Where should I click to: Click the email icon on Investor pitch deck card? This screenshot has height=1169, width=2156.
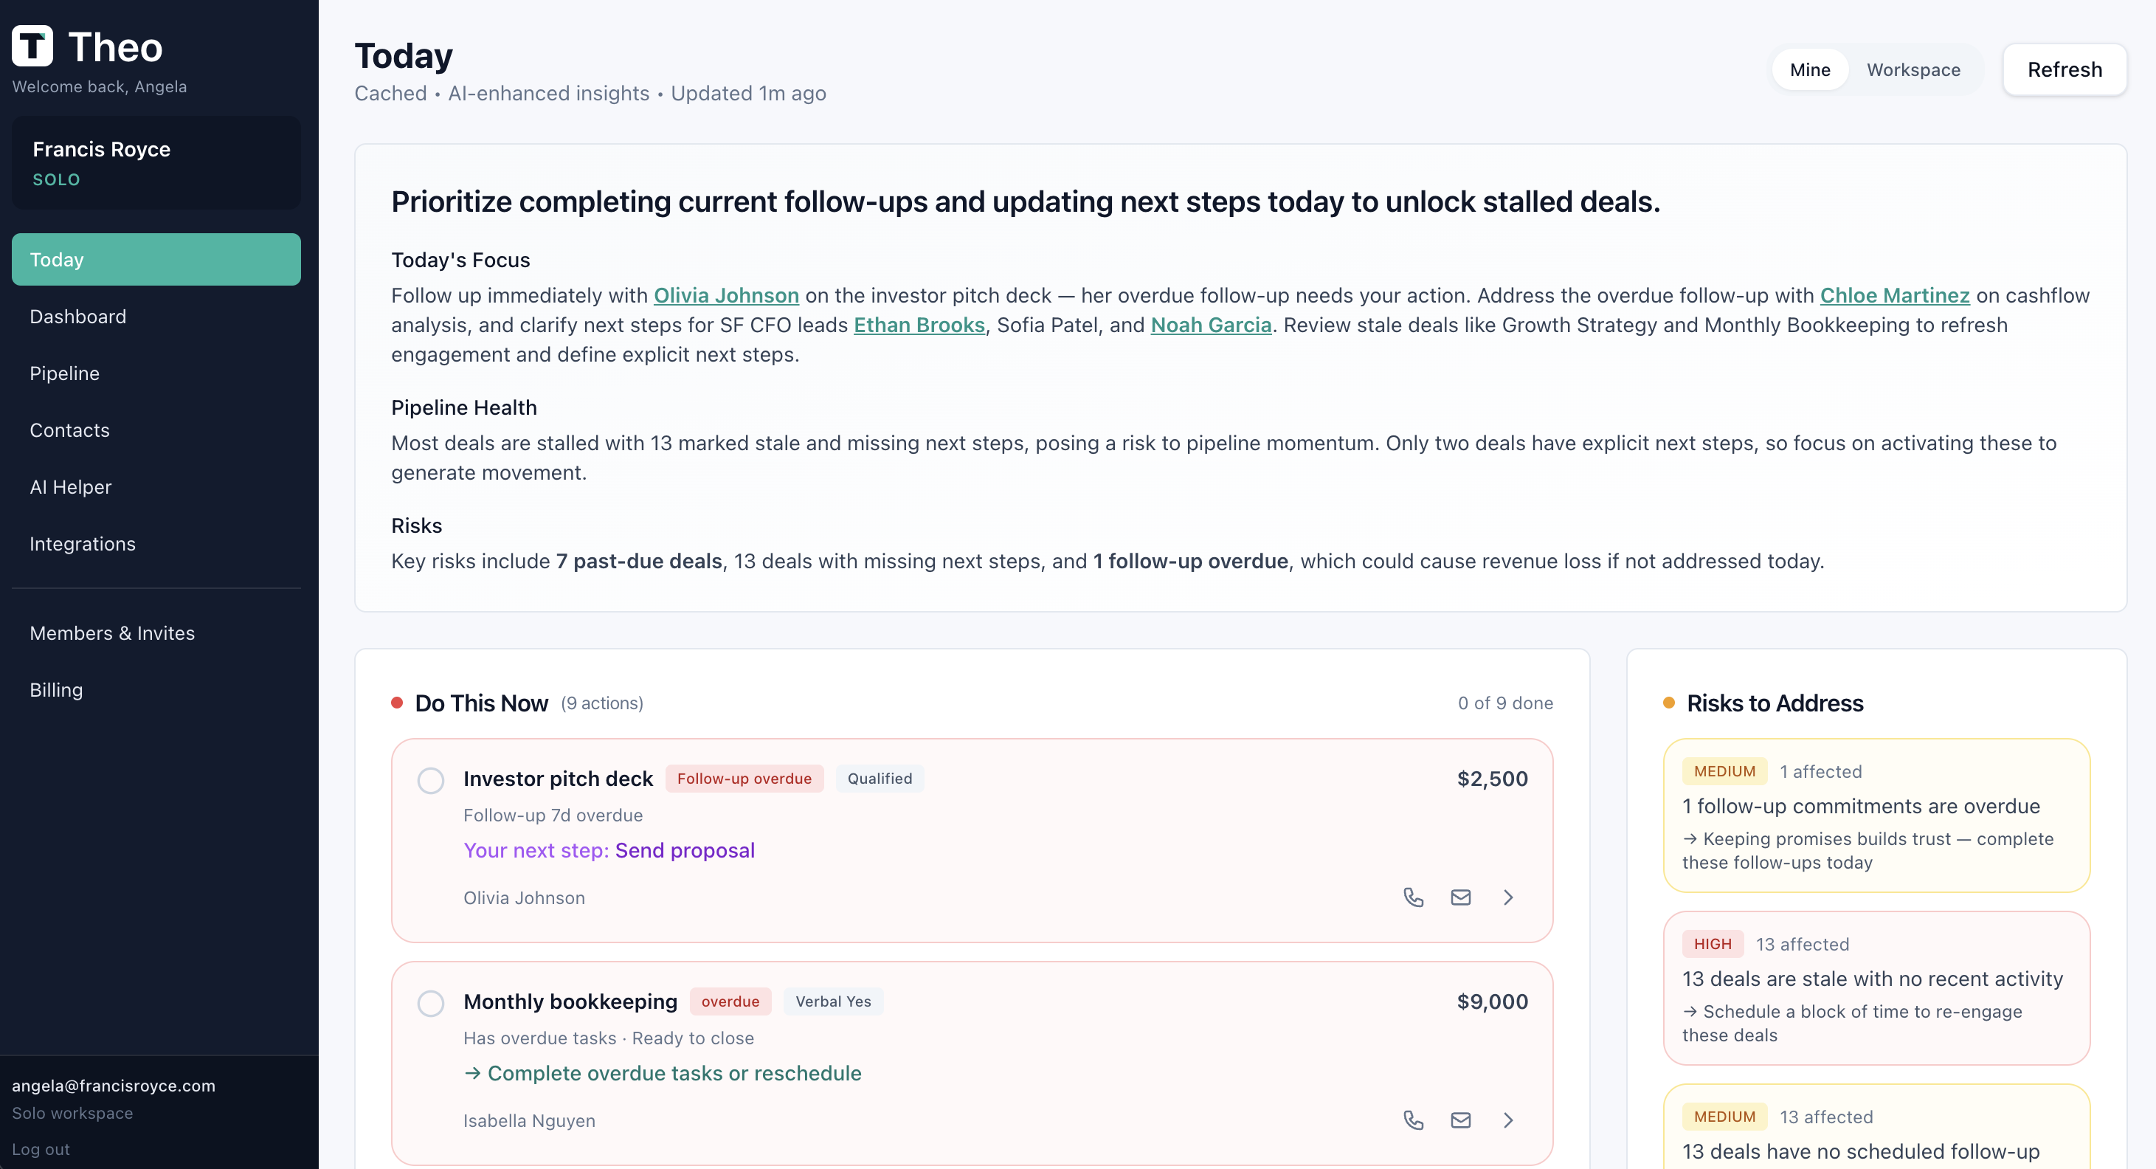1460,896
